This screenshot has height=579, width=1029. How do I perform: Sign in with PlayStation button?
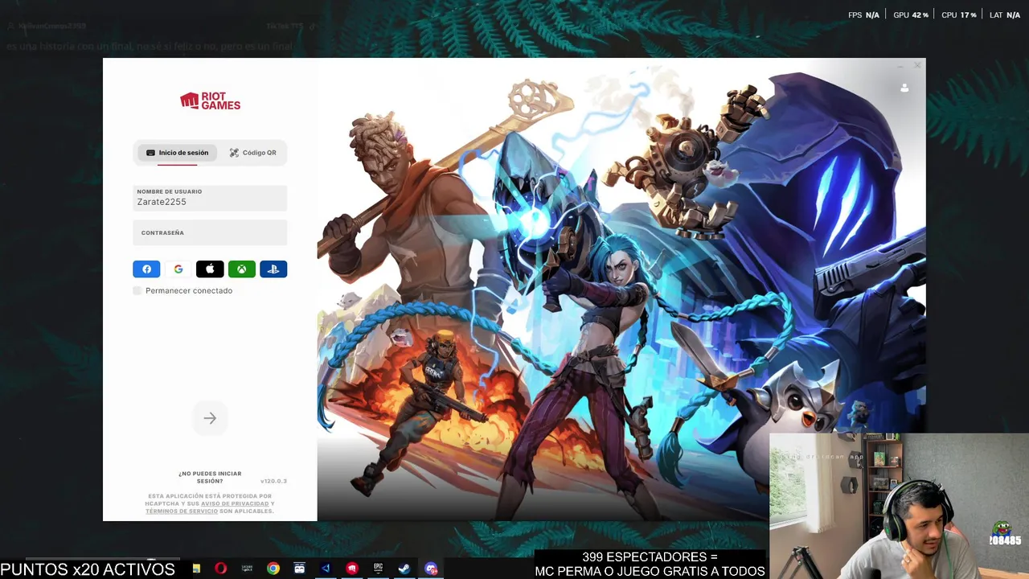tap(273, 269)
